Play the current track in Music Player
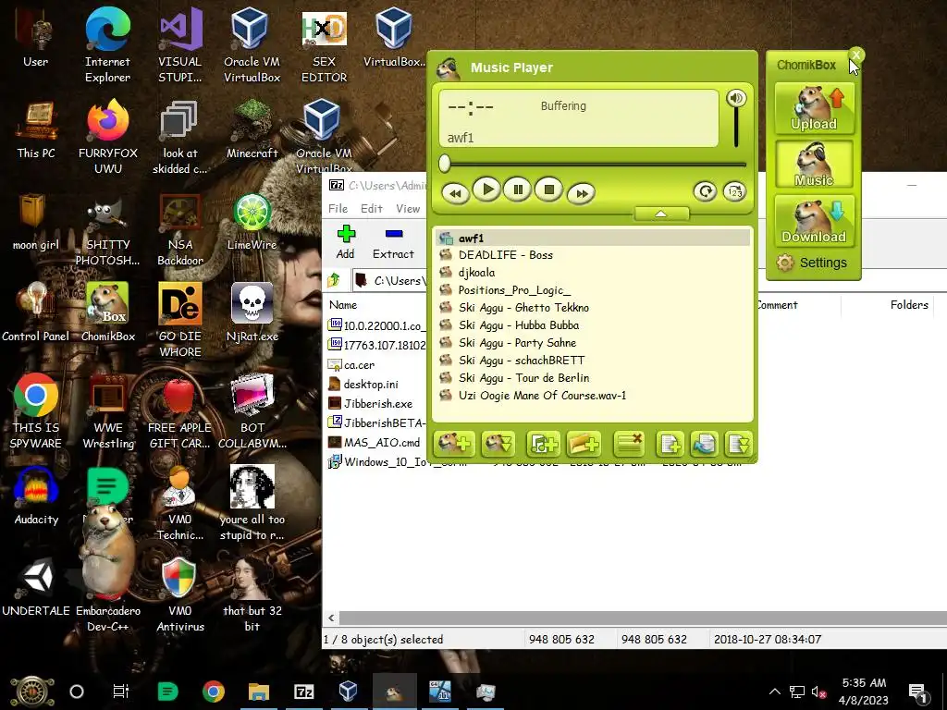947x710 pixels. pos(486,190)
